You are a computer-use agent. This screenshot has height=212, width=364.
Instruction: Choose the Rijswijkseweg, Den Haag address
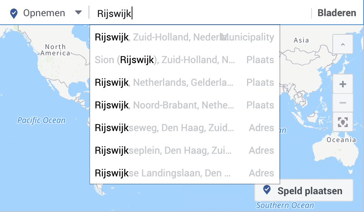[x=184, y=128]
